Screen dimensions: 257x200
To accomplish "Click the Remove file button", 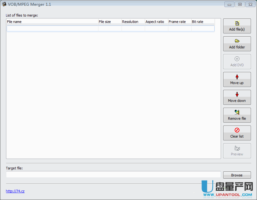I will coord(237,115).
